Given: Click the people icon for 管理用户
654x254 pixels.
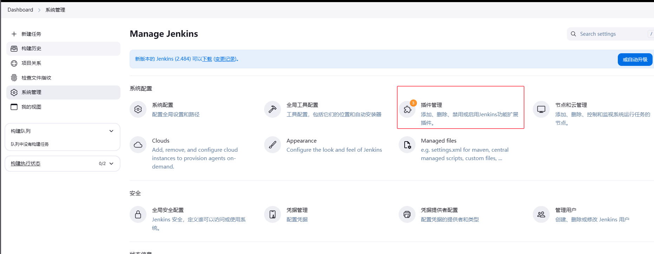Looking at the screenshot, I should (x=541, y=214).
